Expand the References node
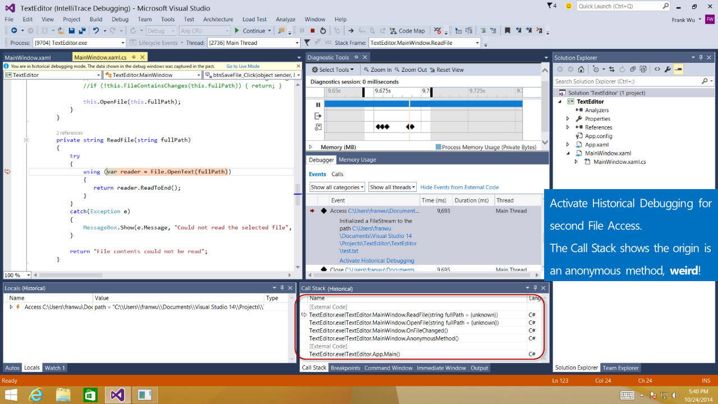The image size is (718, 404). (568, 127)
